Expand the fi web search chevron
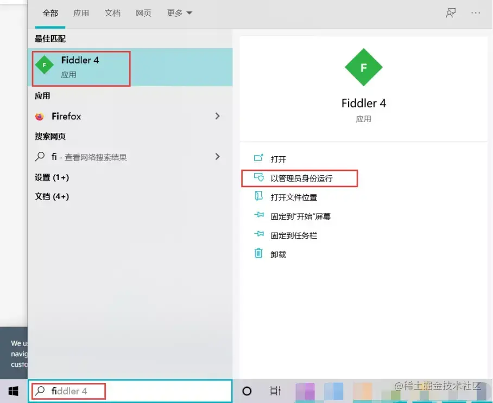 point(217,156)
